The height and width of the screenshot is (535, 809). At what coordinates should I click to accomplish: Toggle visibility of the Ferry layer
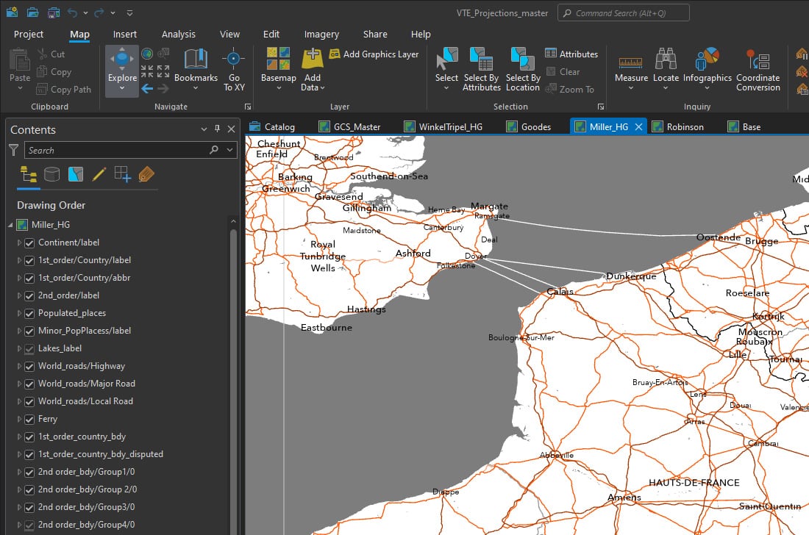(x=30, y=419)
